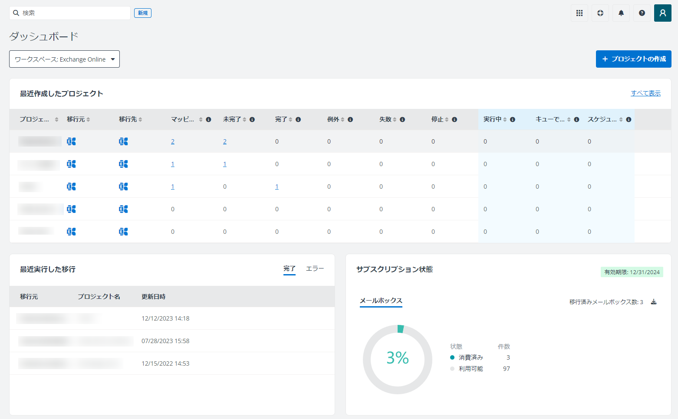Screen dimensions: 678x419
Task: Click fifth row's 移行先 Exchange icon
Action: pyautogui.click(x=124, y=232)
